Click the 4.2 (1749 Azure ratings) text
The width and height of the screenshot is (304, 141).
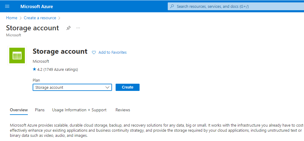(58, 69)
